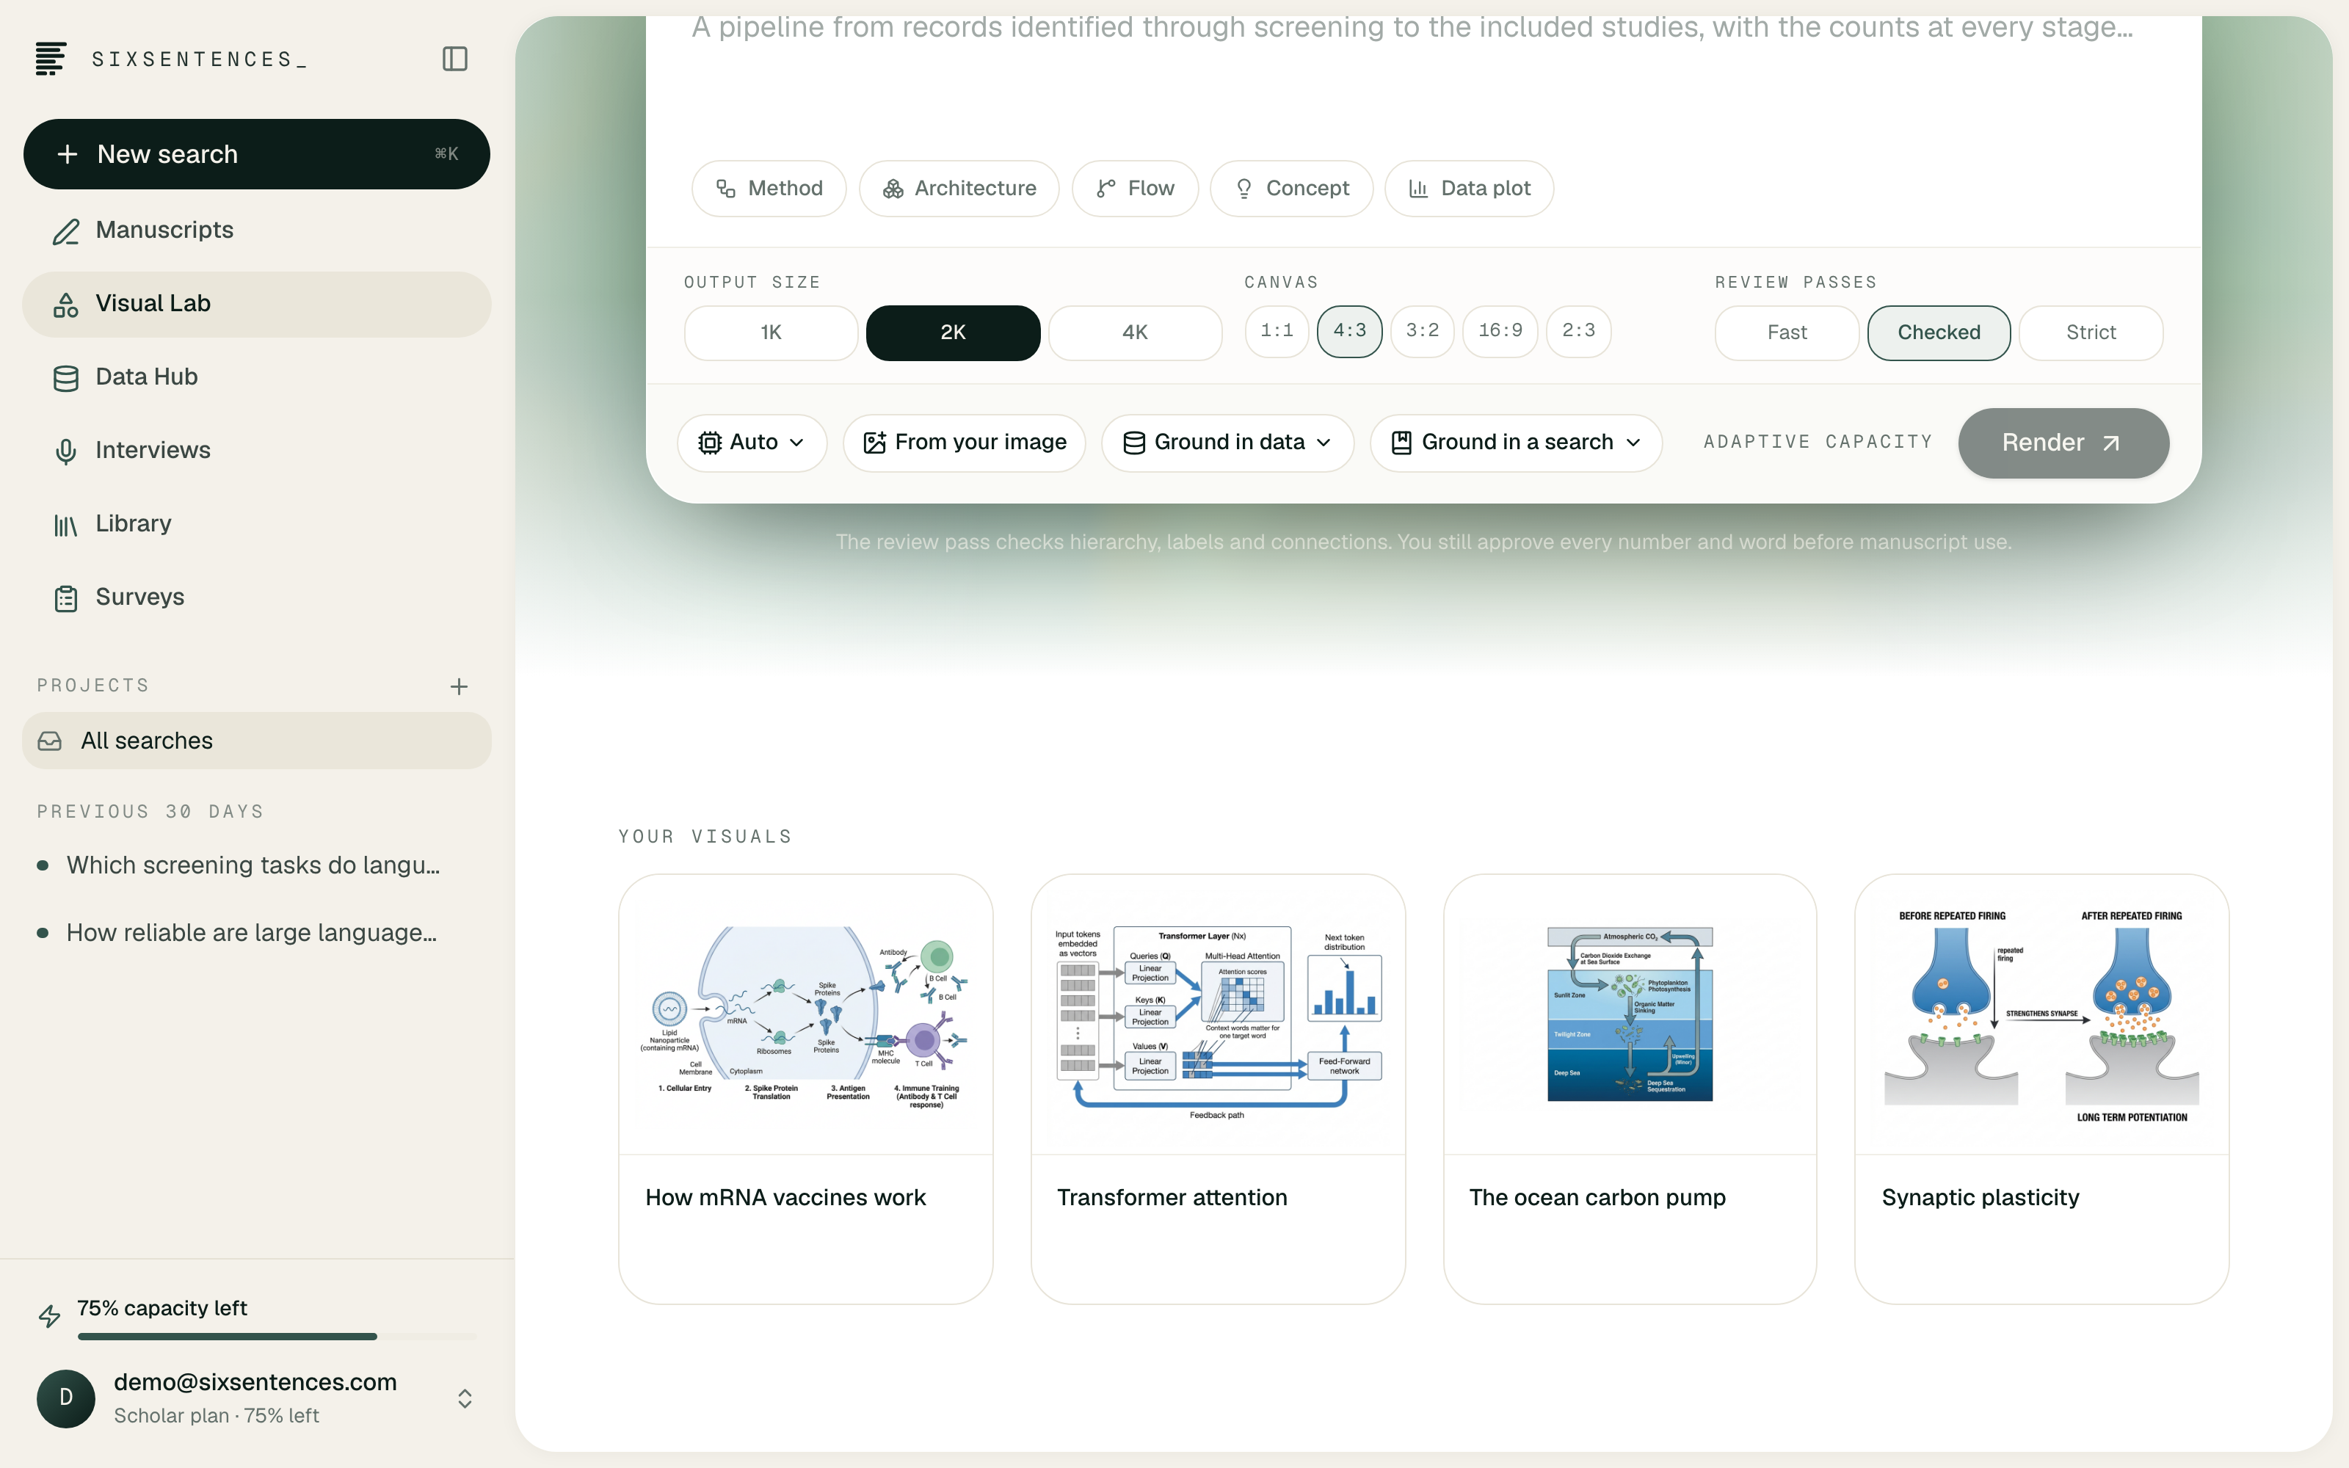Select 1K output size
The image size is (2349, 1468).
[771, 333]
